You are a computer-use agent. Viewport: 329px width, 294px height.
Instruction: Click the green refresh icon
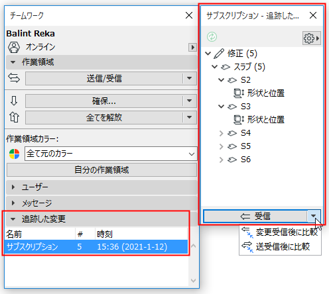tap(212, 37)
